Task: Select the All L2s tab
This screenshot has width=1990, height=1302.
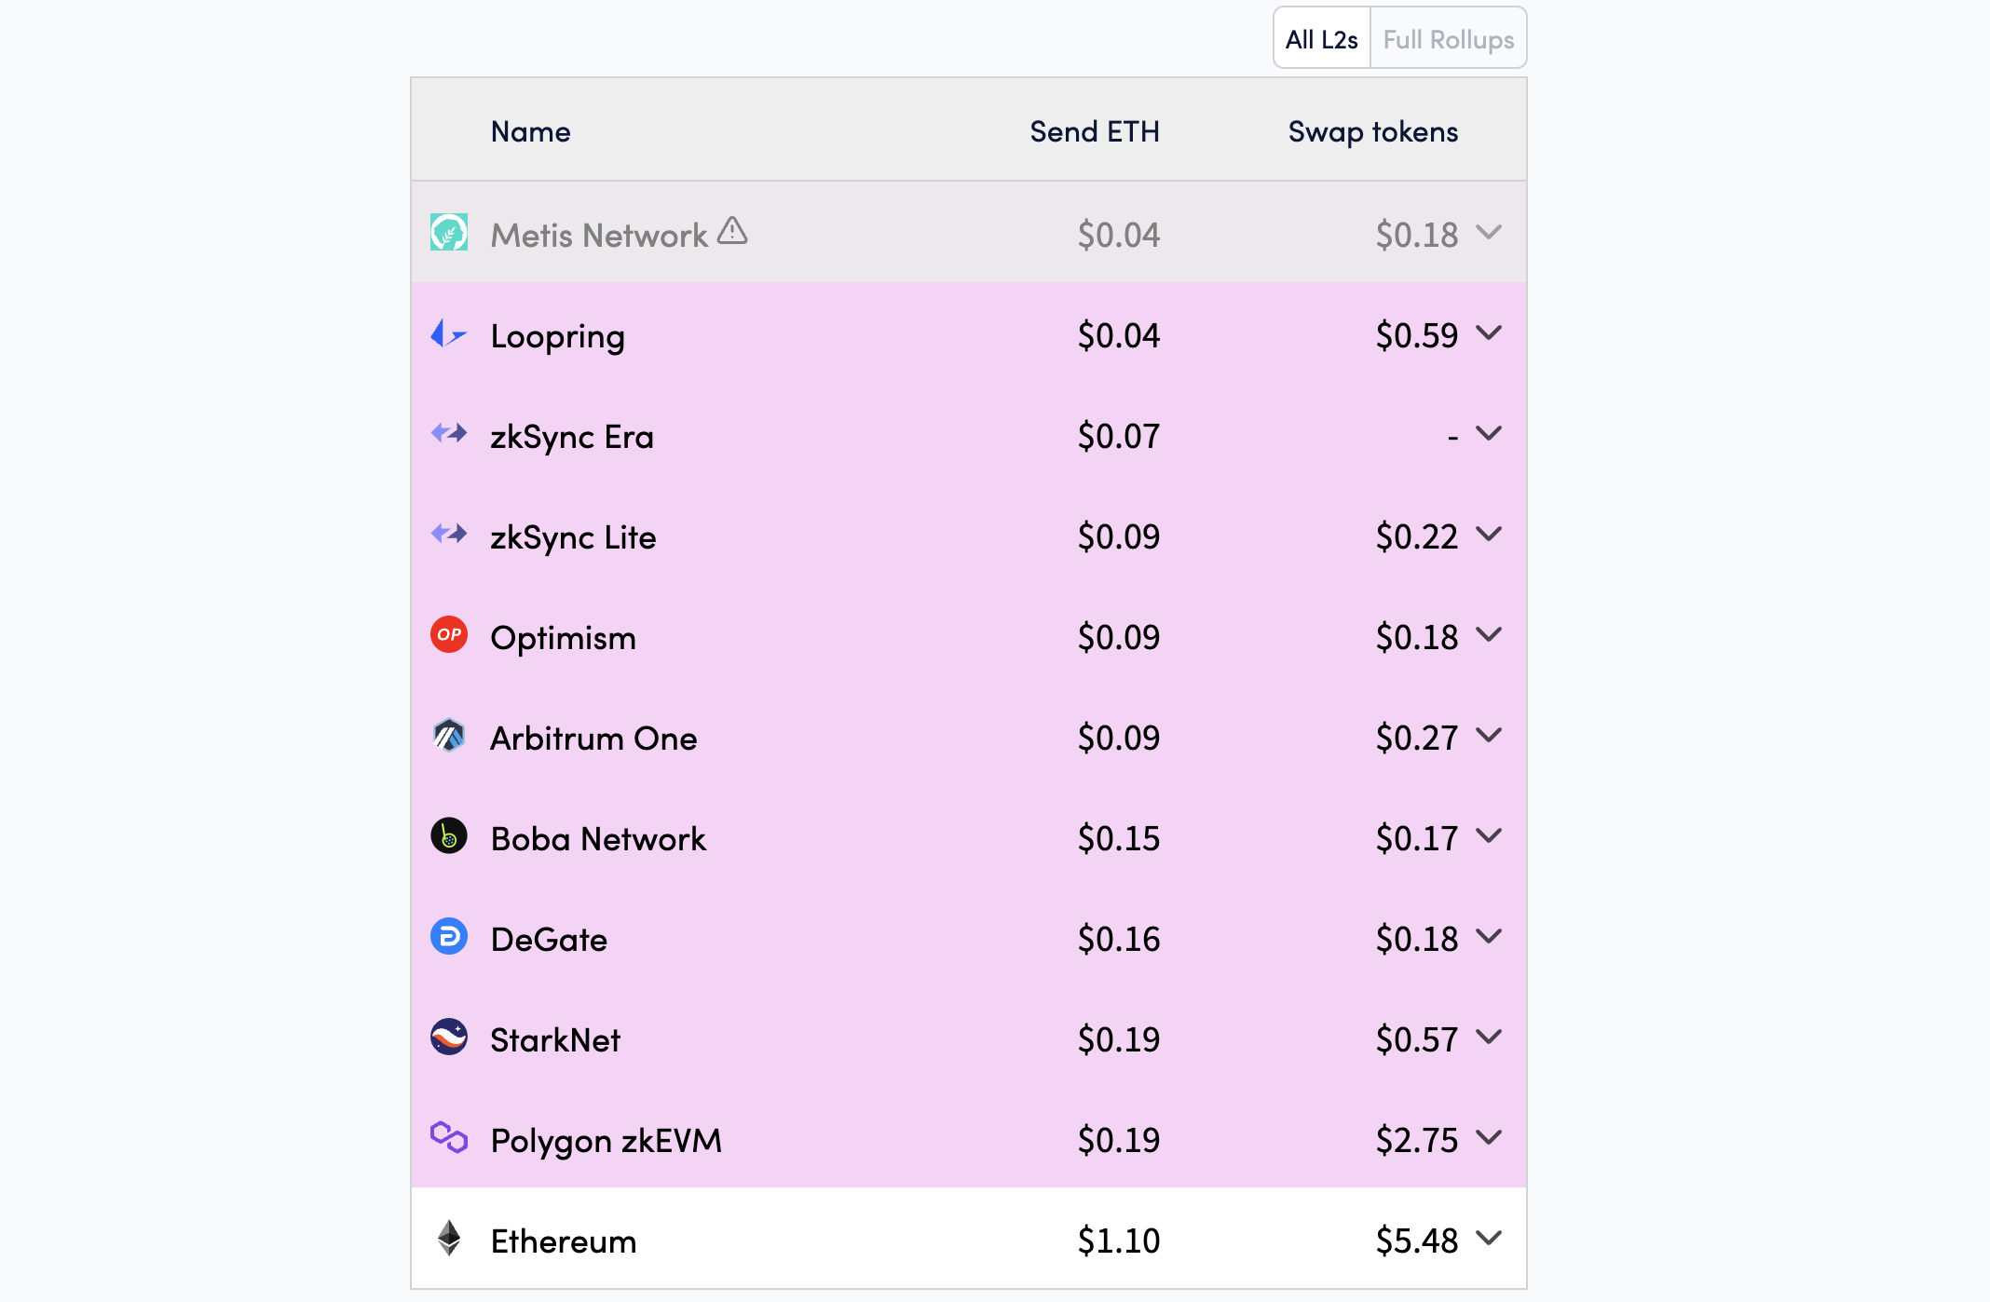Action: (x=1321, y=38)
